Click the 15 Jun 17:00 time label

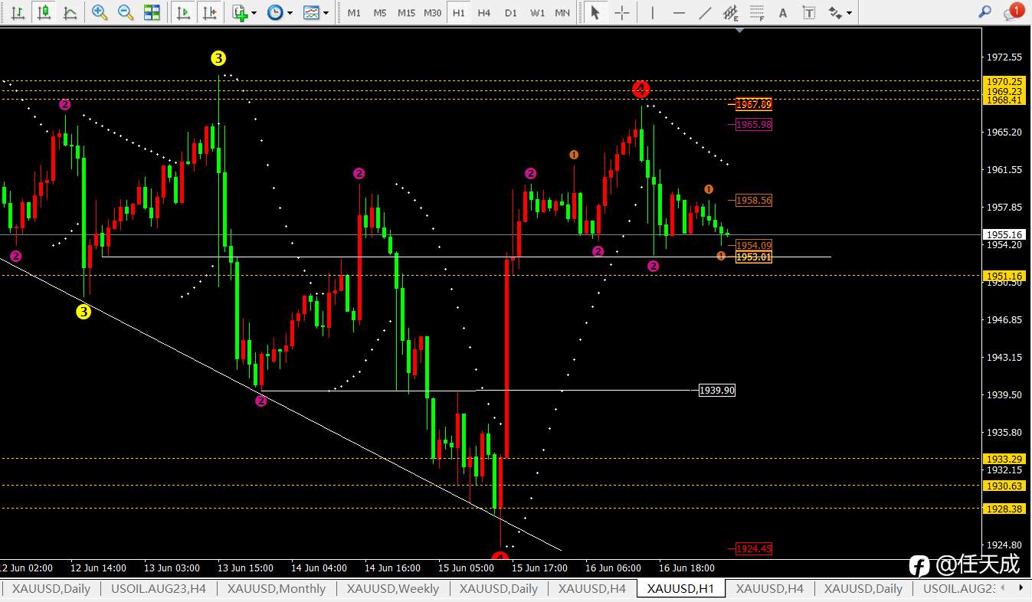coord(539,568)
